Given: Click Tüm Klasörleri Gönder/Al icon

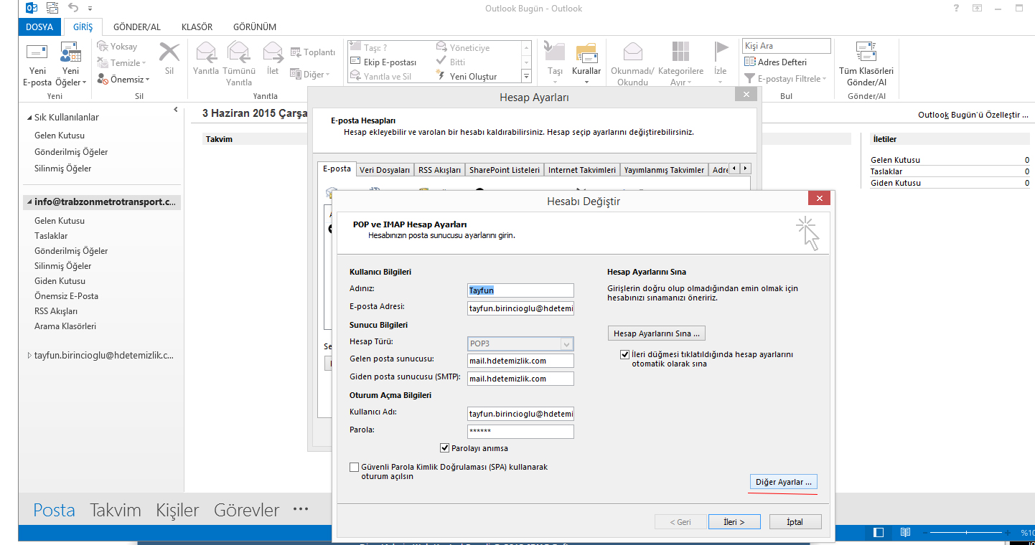Looking at the screenshot, I should [x=866, y=52].
